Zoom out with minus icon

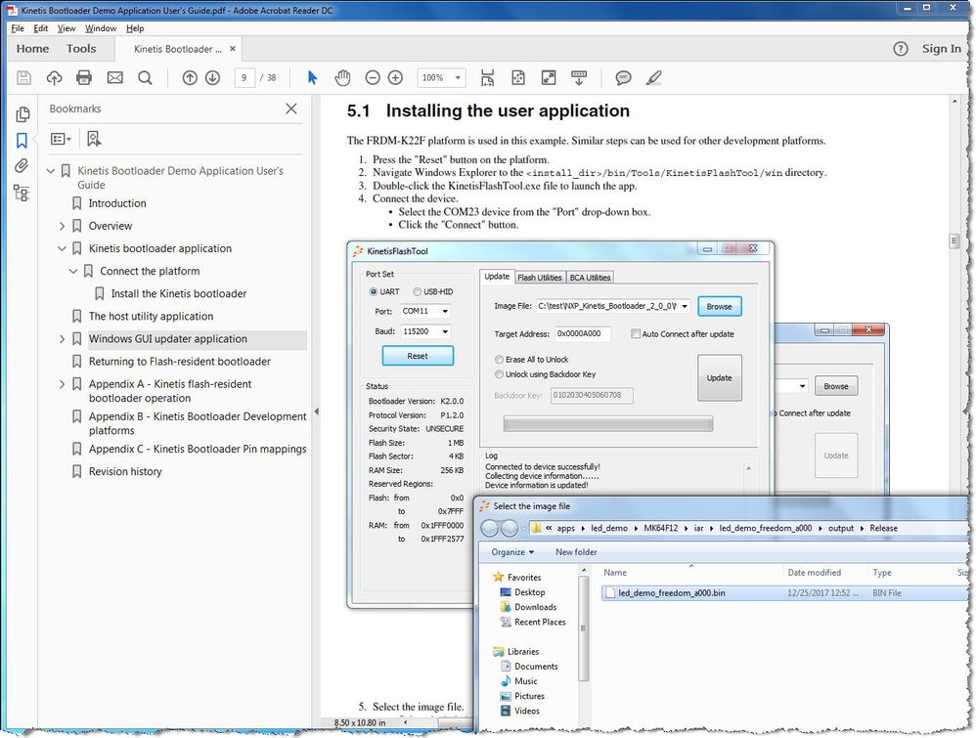pos(373,78)
